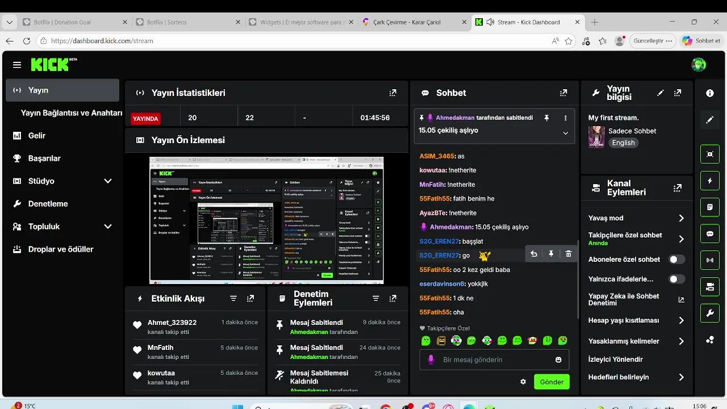Toggle stream preview widget in right rail
The height and width of the screenshot is (409, 727).
click(710, 154)
